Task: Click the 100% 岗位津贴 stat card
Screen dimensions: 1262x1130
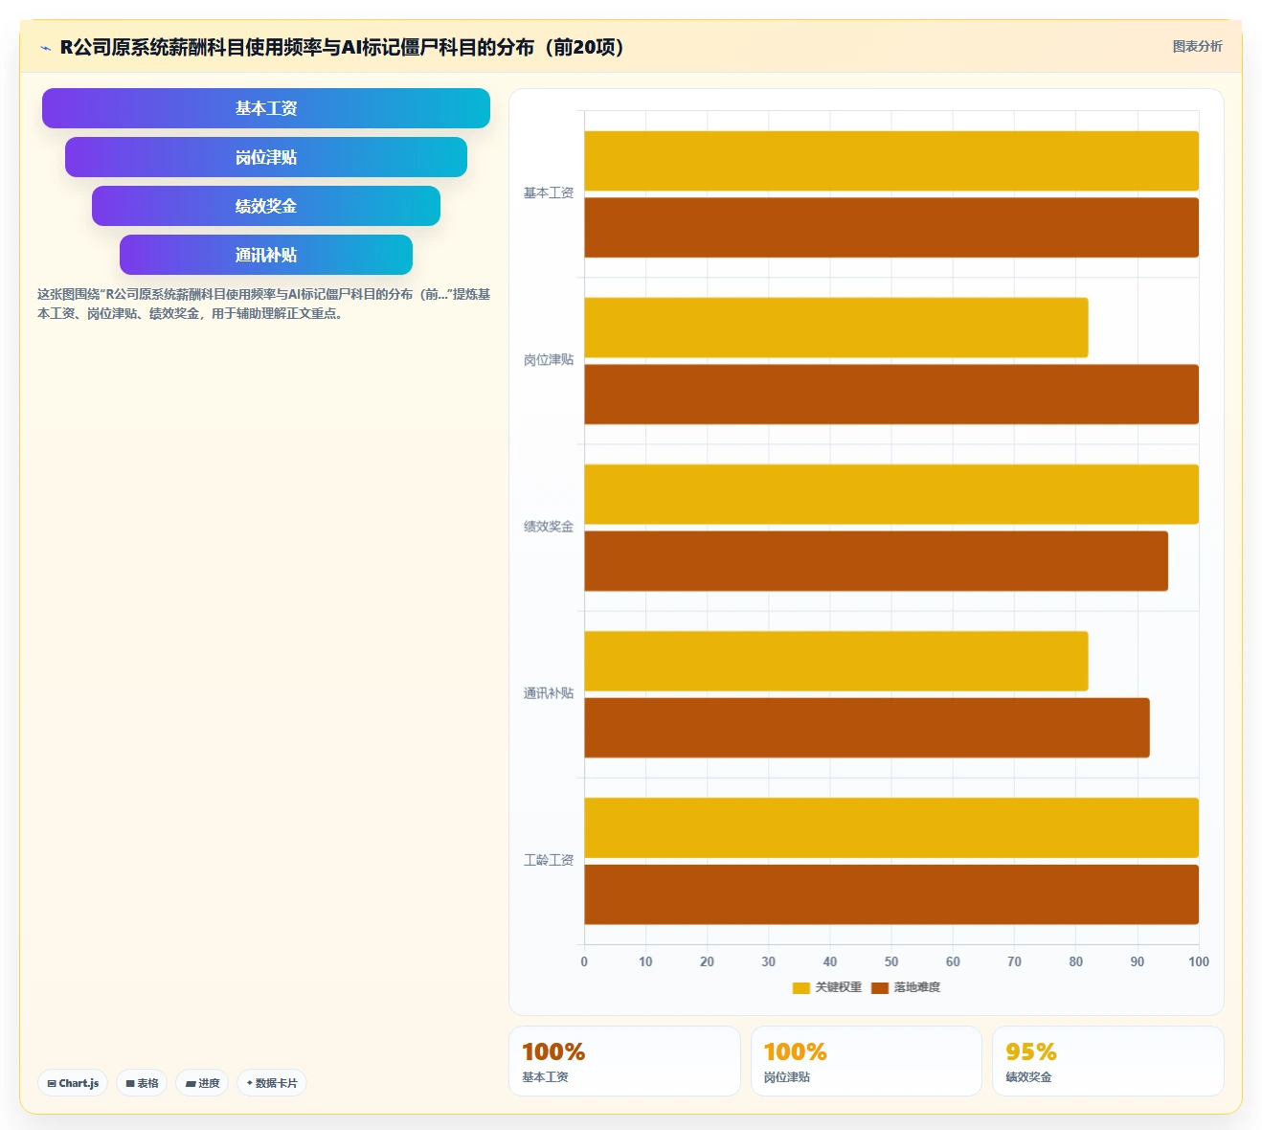Action: point(867,1061)
